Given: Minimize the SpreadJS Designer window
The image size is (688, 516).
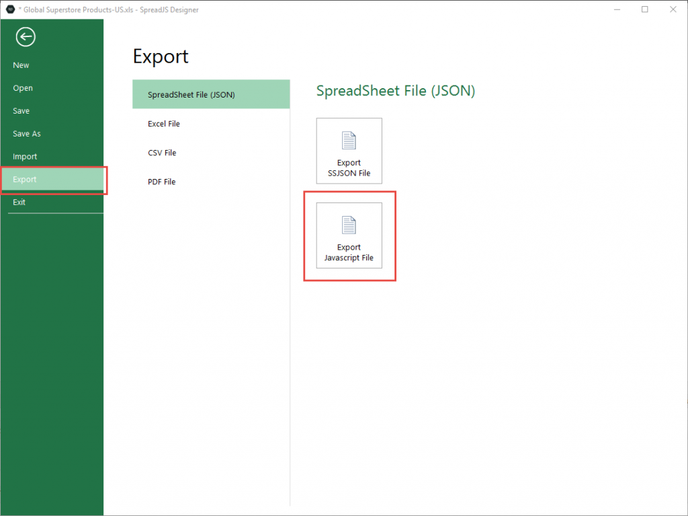Looking at the screenshot, I should coord(617,9).
